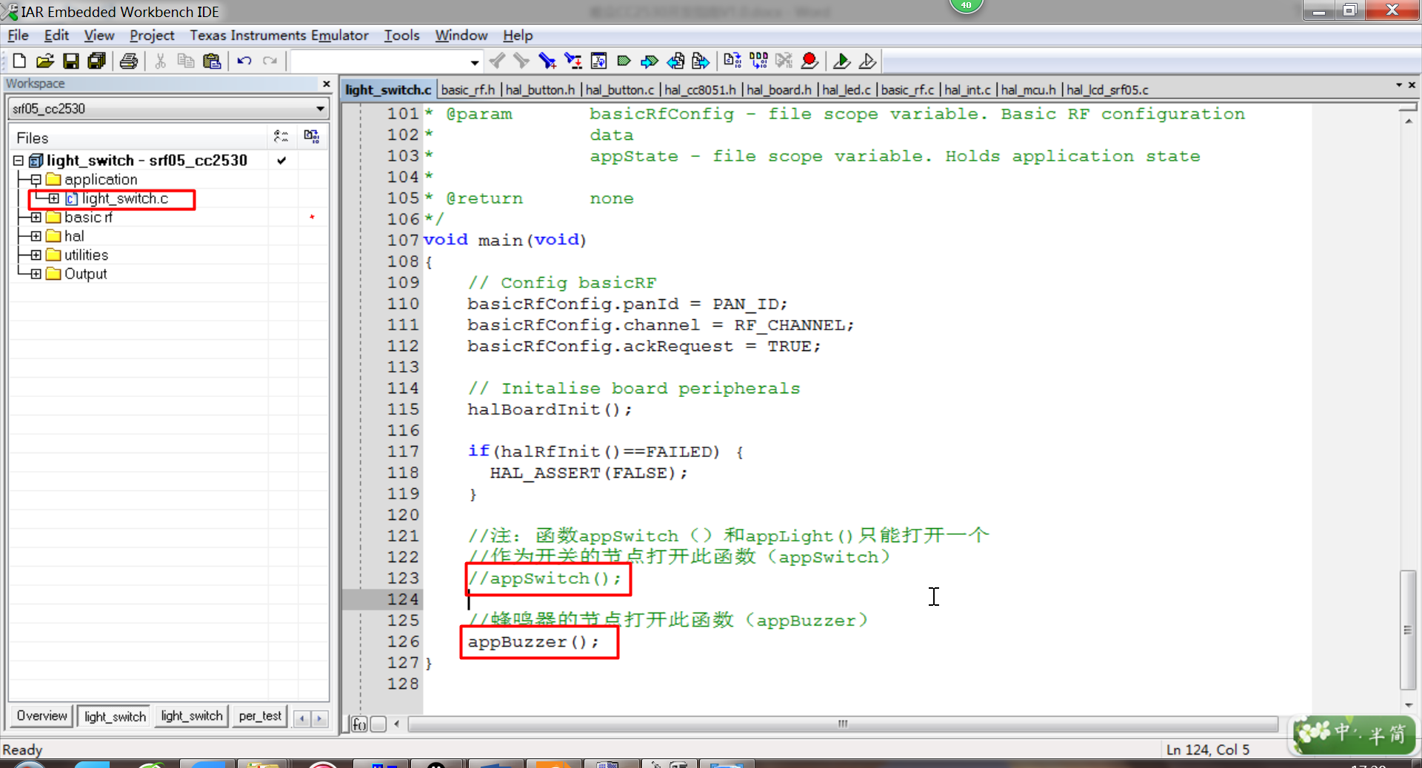Click the Save All toolbar icon

tap(96, 61)
